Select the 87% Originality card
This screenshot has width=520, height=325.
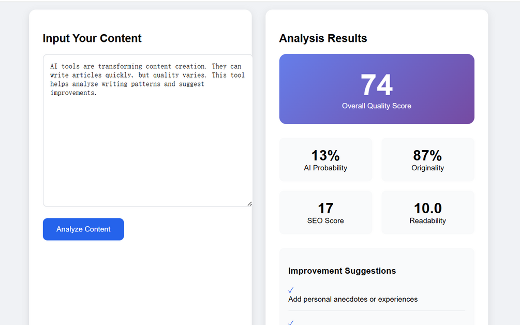(428, 159)
